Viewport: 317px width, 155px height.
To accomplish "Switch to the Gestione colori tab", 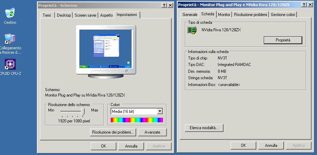I will tap(283, 15).
